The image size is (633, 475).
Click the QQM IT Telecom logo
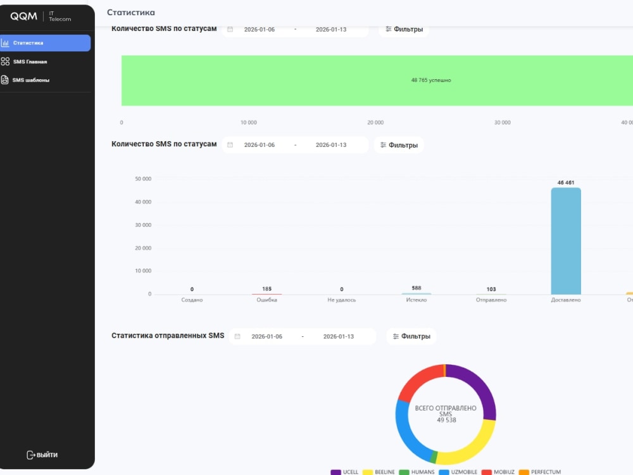pos(41,16)
